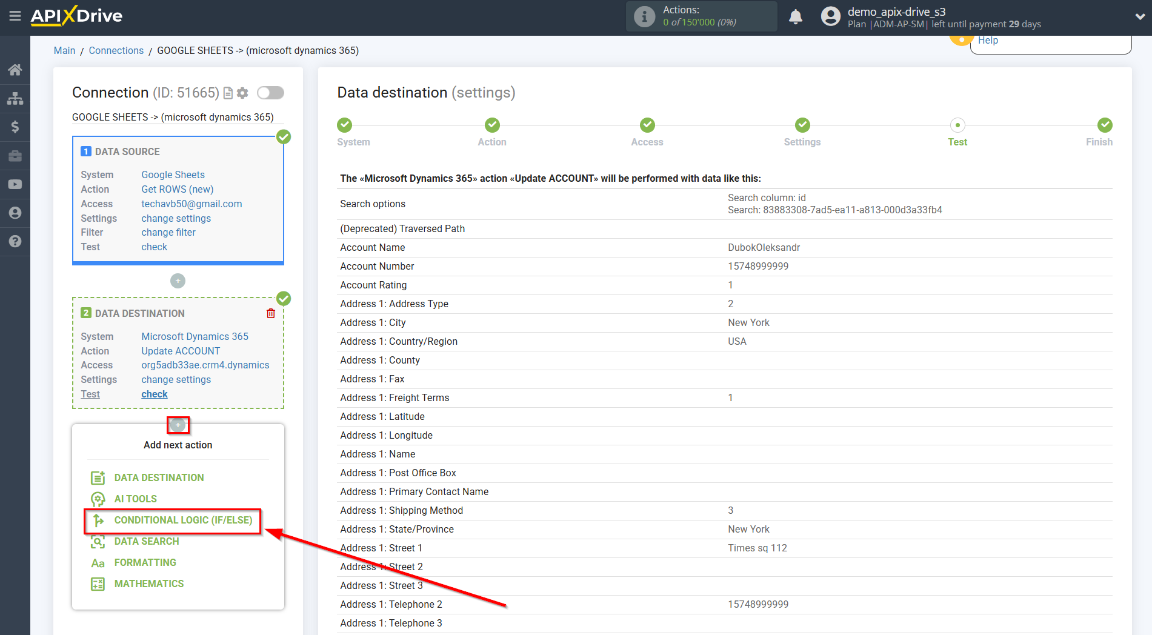Click the Conditional Logic branch icon
1152x635 pixels.
98,520
